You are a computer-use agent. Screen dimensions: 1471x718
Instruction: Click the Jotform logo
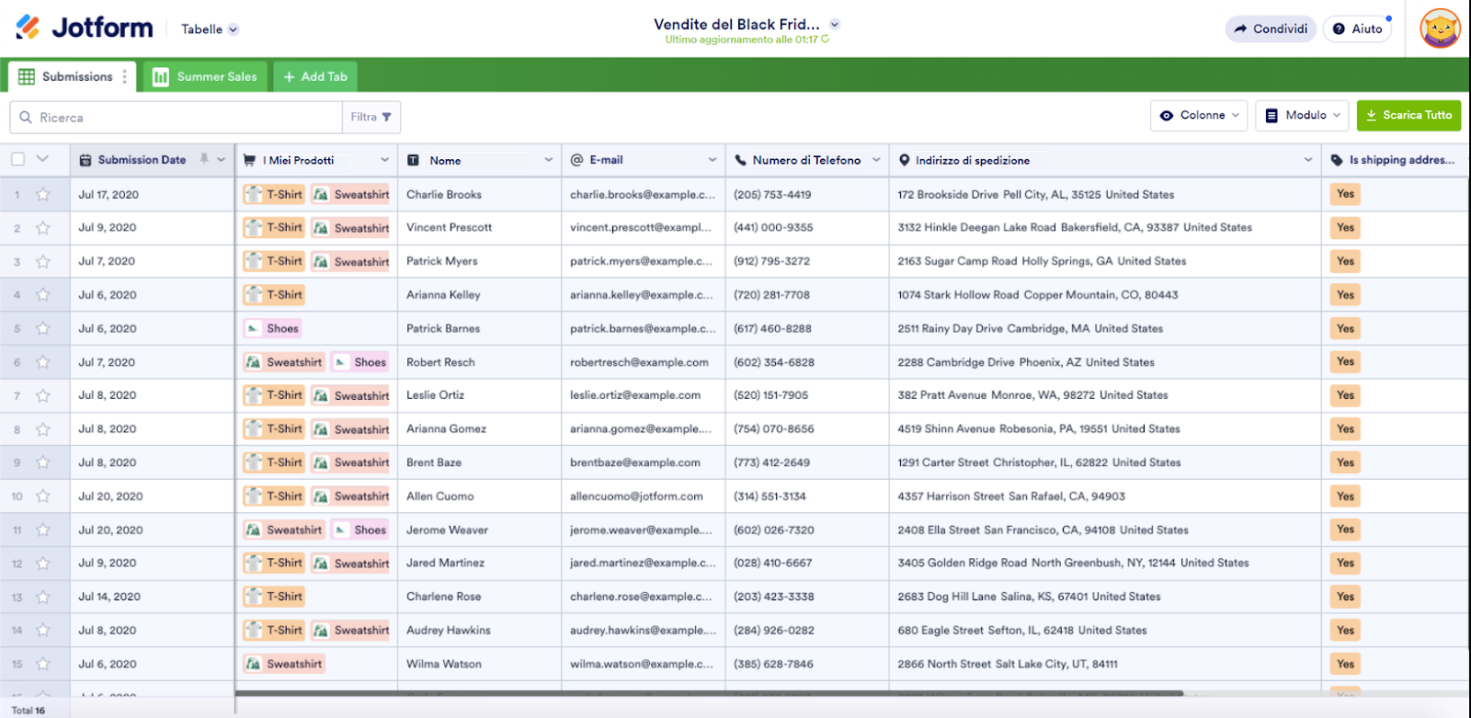tap(85, 28)
